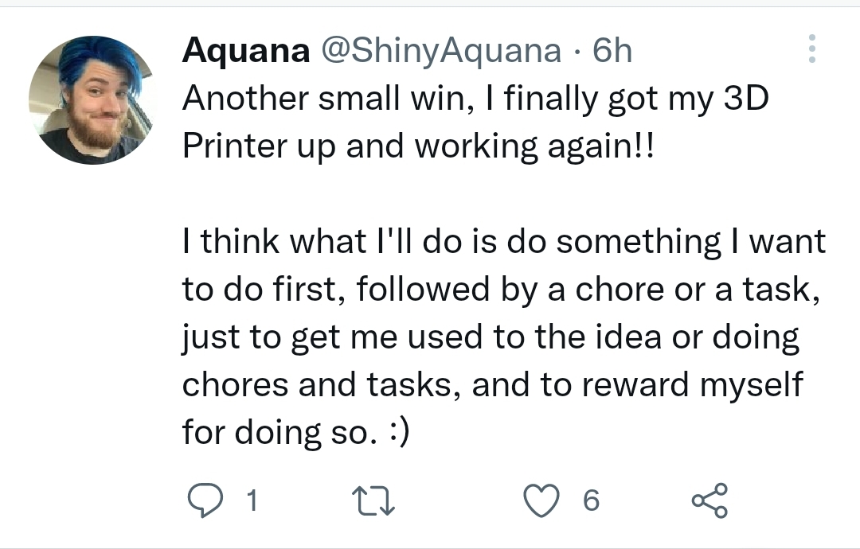Image resolution: width=860 pixels, height=549 pixels.
Task: Click the 'for doing so. :)' closing line
Action: (295, 433)
